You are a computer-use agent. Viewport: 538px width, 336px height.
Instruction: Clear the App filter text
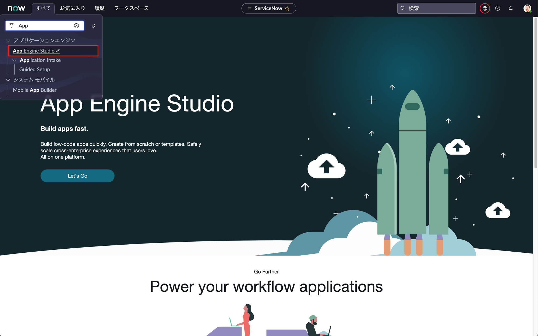[76, 26]
